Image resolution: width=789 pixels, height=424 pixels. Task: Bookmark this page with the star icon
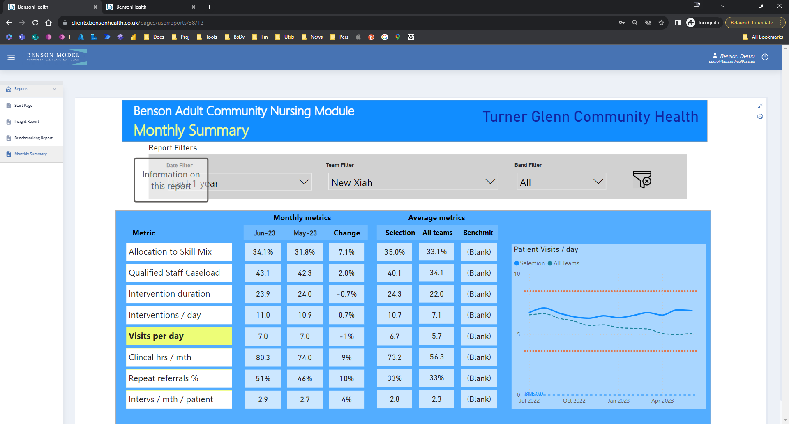pos(661,23)
